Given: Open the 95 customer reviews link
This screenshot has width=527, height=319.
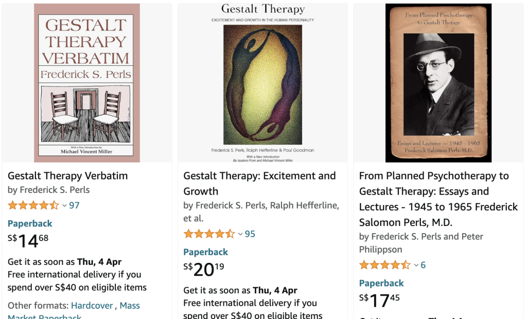Looking at the screenshot, I should pyautogui.click(x=250, y=234).
